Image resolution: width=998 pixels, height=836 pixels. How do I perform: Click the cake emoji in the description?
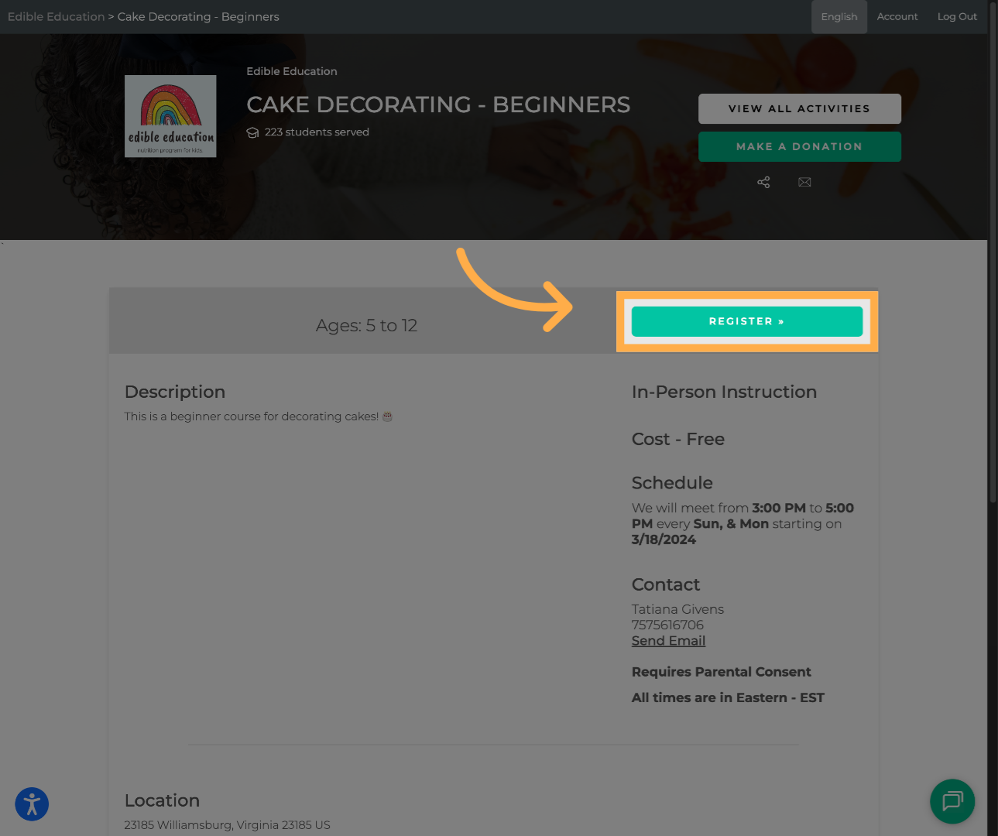point(387,416)
